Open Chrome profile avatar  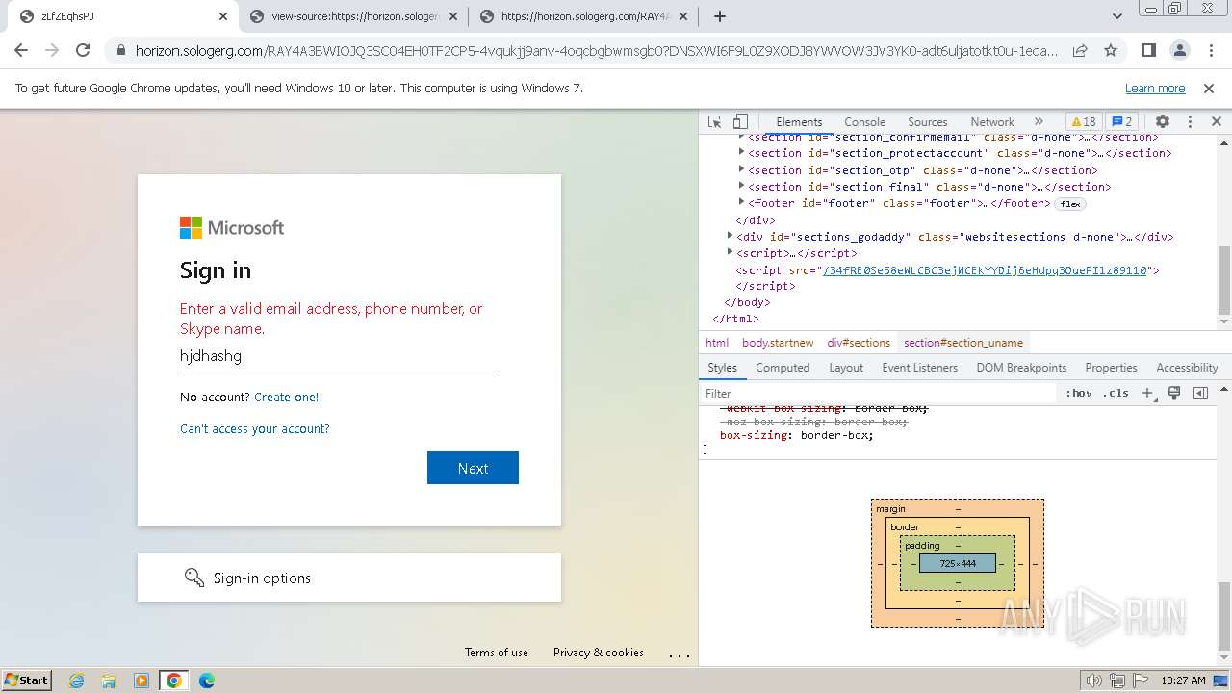[x=1179, y=50]
